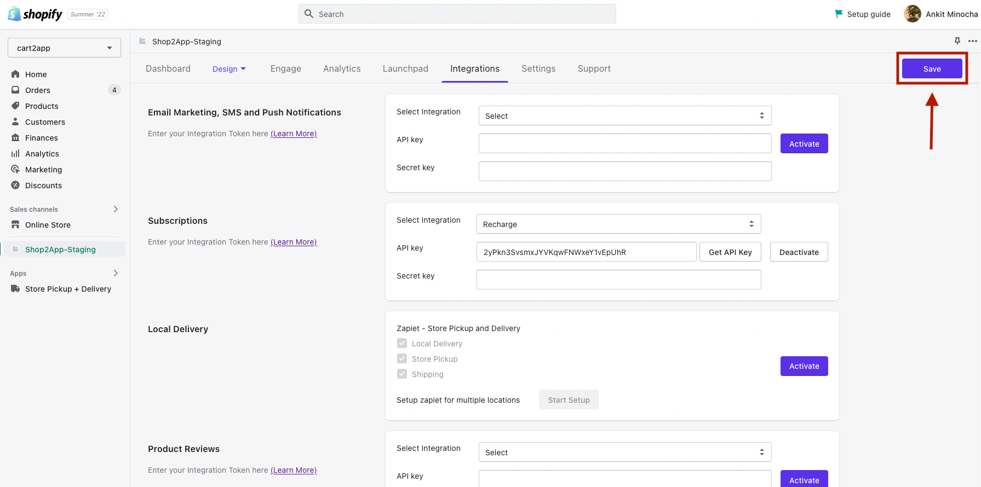This screenshot has width=981, height=487.
Task: Open Customers in sidebar
Action: coord(45,121)
